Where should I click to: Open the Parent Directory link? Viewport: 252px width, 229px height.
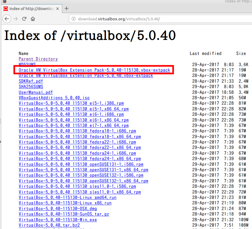click(x=38, y=59)
